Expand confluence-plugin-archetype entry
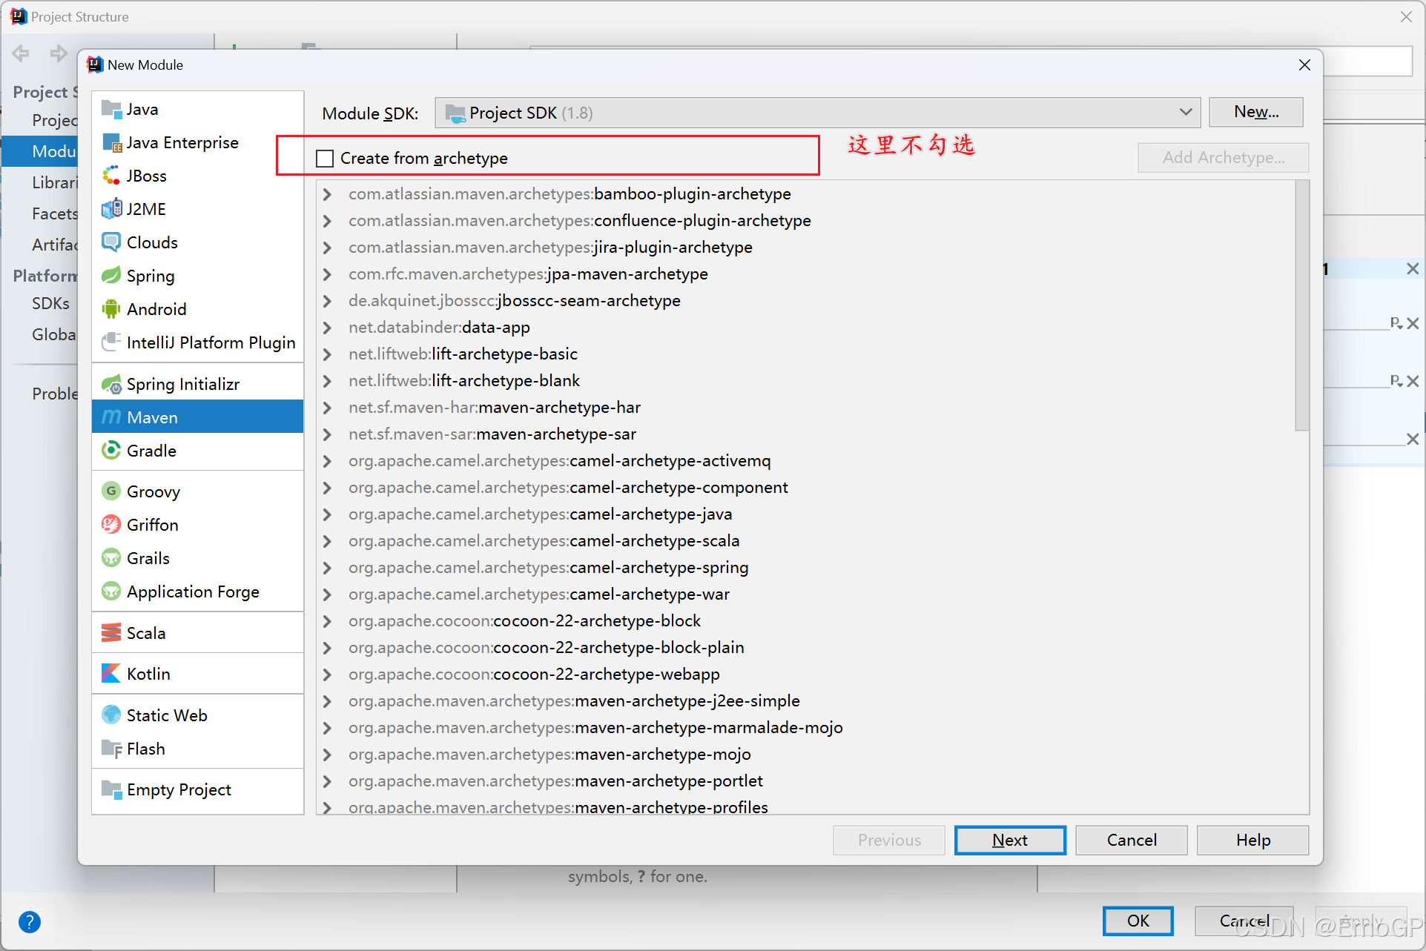The width and height of the screenshot is (1426, 951). click(327, 221)
